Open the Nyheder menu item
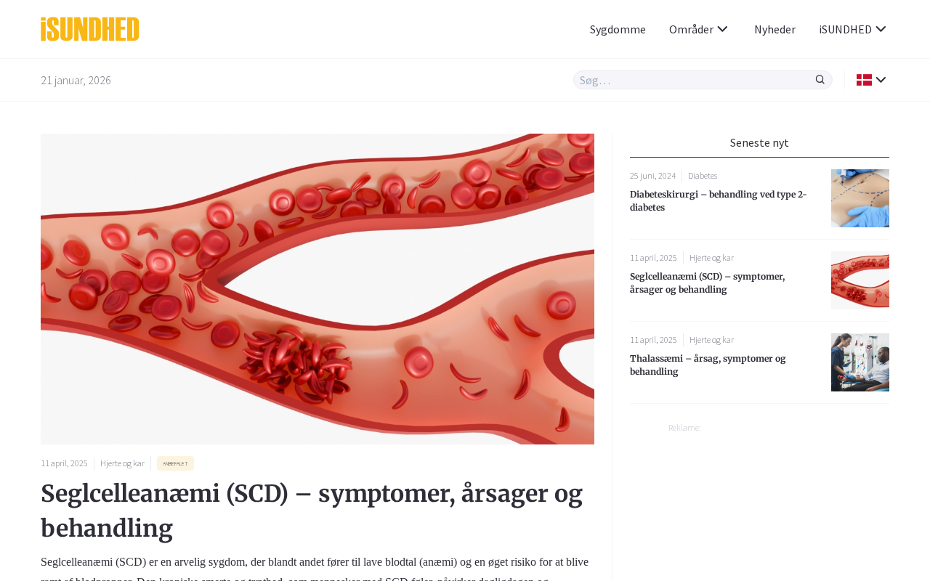 pyautogui.click(x=775, y=29)
